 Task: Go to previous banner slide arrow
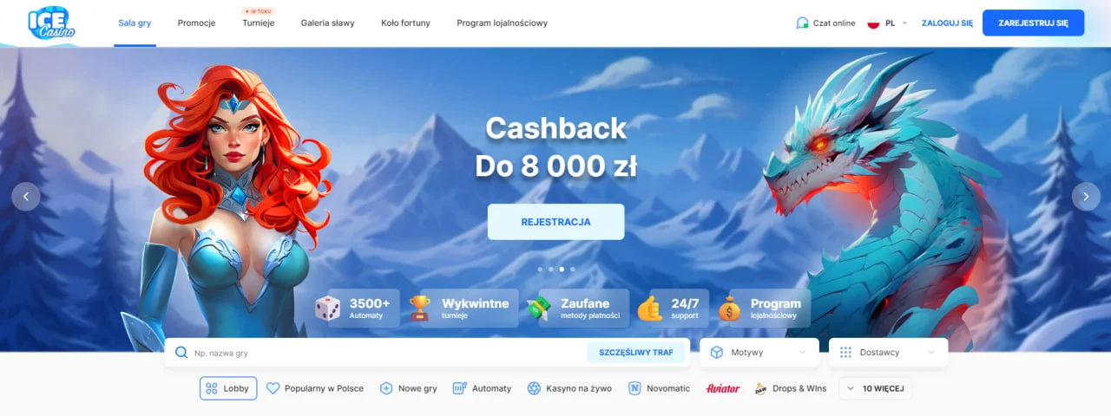coord(26,197)
